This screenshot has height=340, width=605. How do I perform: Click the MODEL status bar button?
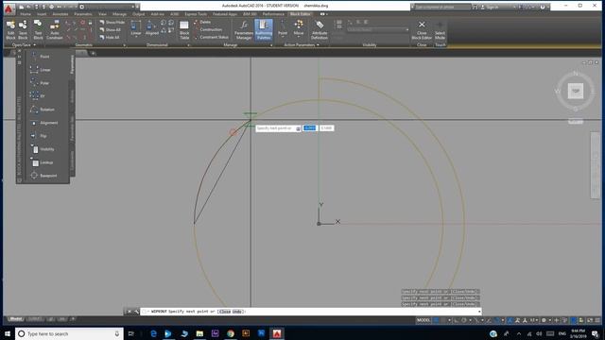pos(423,320)
